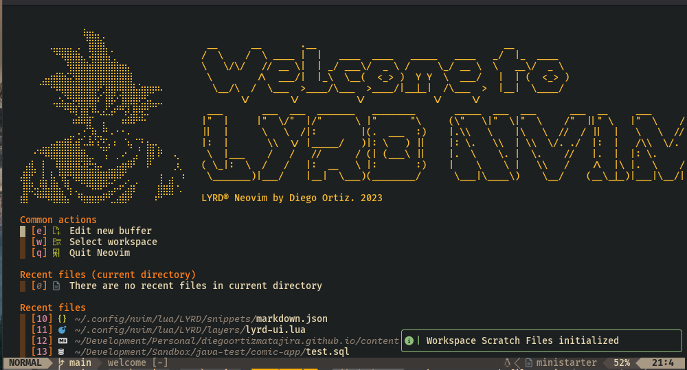The image size is (687, 370).
Task: Click the Edit new buffer file icon
Action: coord(56,231)
